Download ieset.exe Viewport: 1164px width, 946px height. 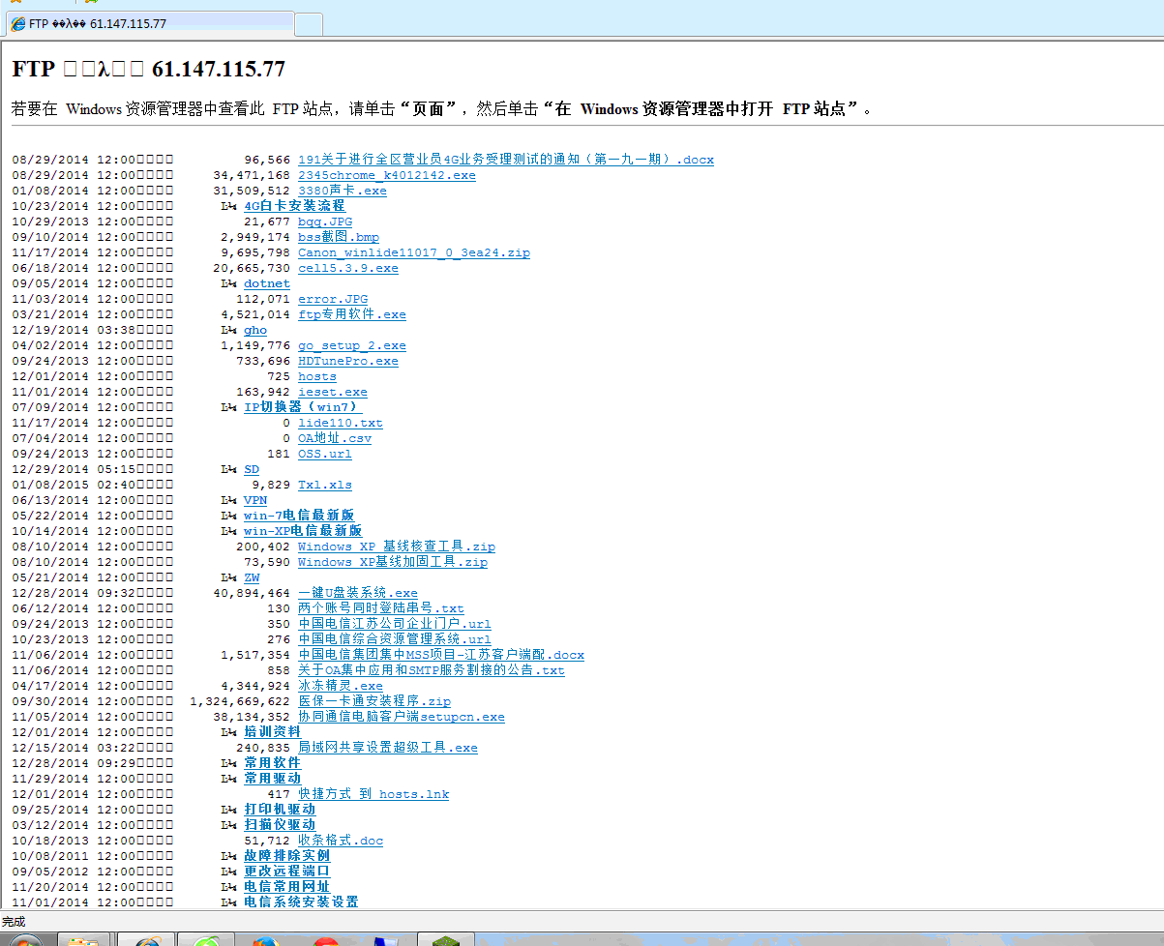333,392
